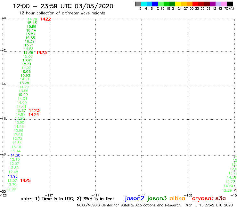Click the gray 0-3 ft legend swatch

pyautogui.click(x=138, y=4)
